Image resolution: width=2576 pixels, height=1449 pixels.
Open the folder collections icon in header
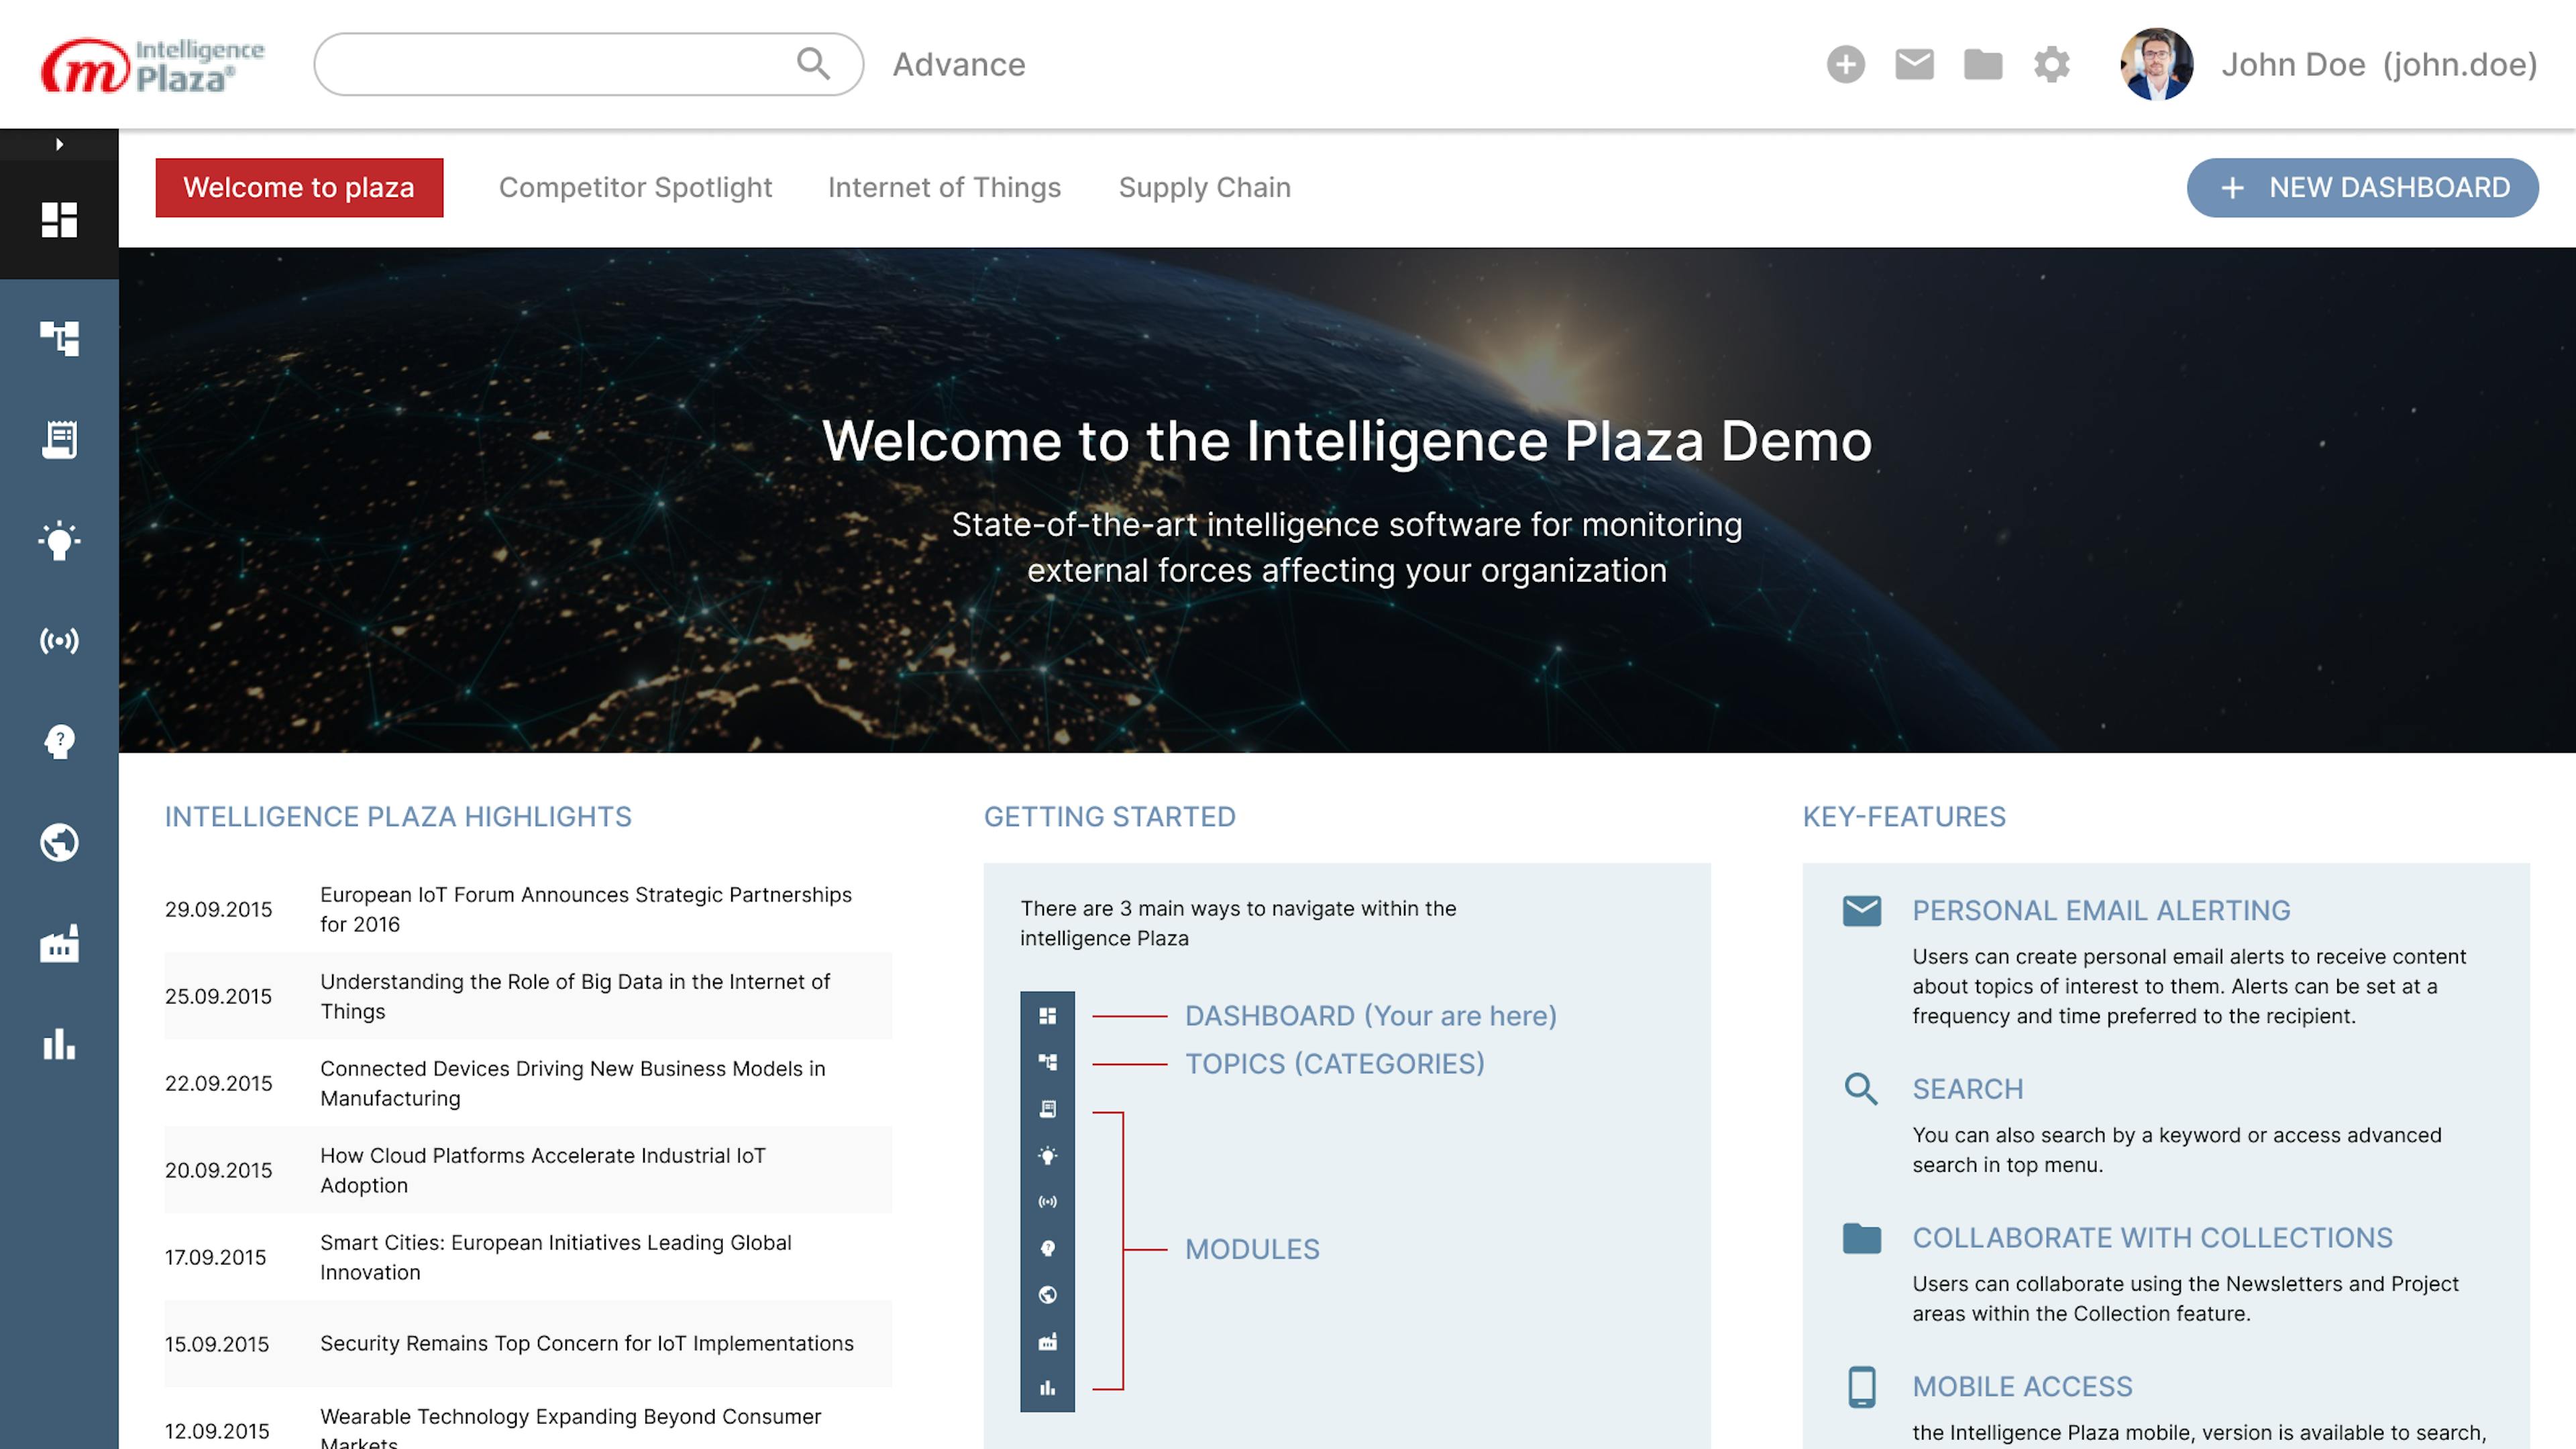click(1982, 64)
